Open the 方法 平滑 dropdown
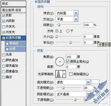This screenshot has width=111, height=106. click(x=67, y=19)
